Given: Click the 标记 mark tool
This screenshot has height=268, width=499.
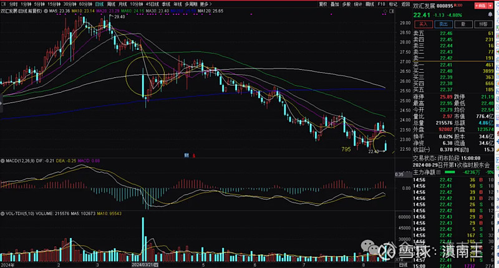Looking at the screenshot, I should pos(394,4).
